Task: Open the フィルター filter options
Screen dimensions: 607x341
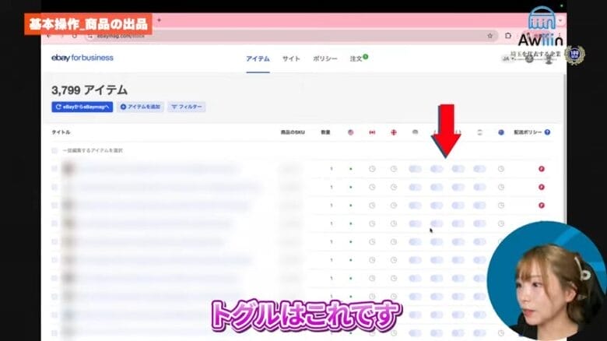Action: (x=187, y=107)
